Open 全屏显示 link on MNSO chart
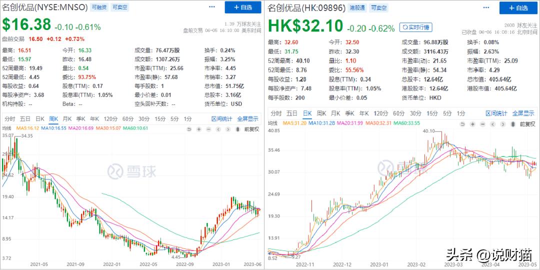540x270 pixels. point(247,119)
